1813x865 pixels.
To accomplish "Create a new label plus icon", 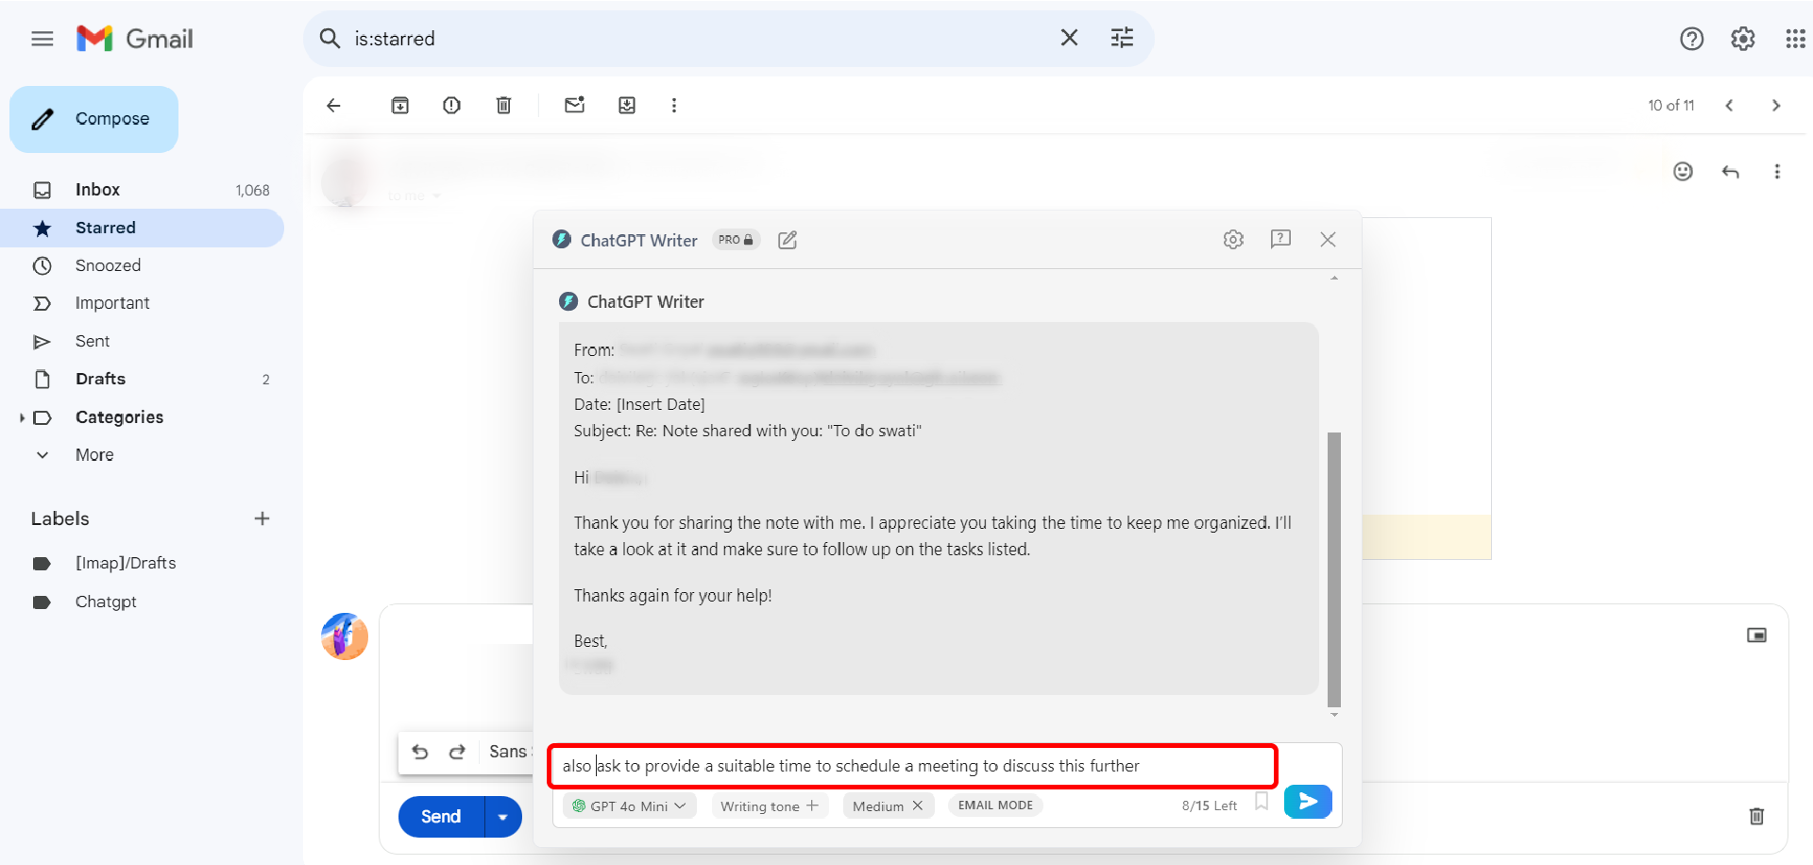I will coord(263,518).
